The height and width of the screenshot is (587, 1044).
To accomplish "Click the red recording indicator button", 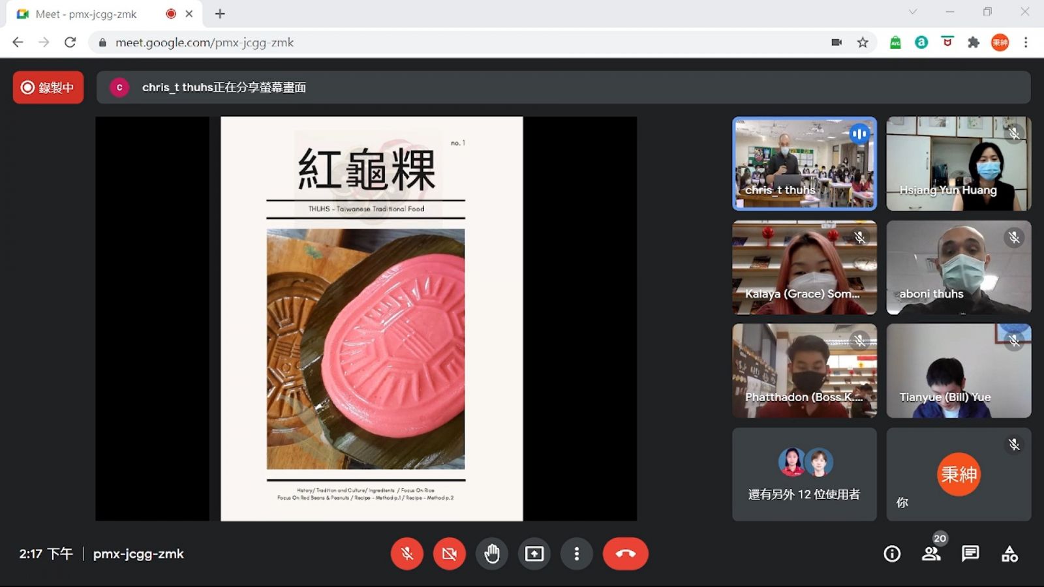I will (x=48, y=87).
